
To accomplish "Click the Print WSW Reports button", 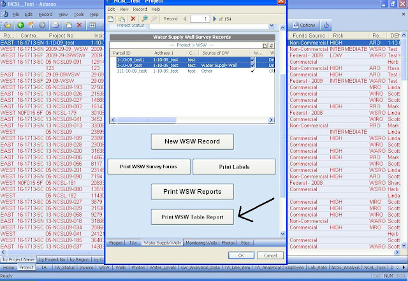I will [193, 192].
